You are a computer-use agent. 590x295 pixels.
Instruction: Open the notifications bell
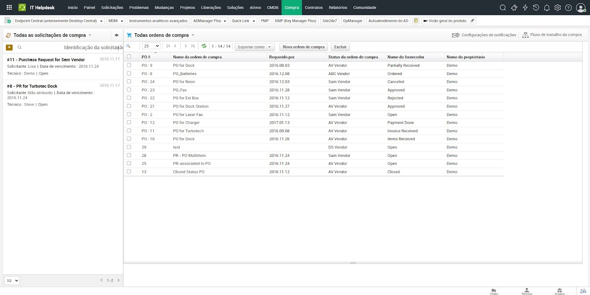(x=547, y=7)
